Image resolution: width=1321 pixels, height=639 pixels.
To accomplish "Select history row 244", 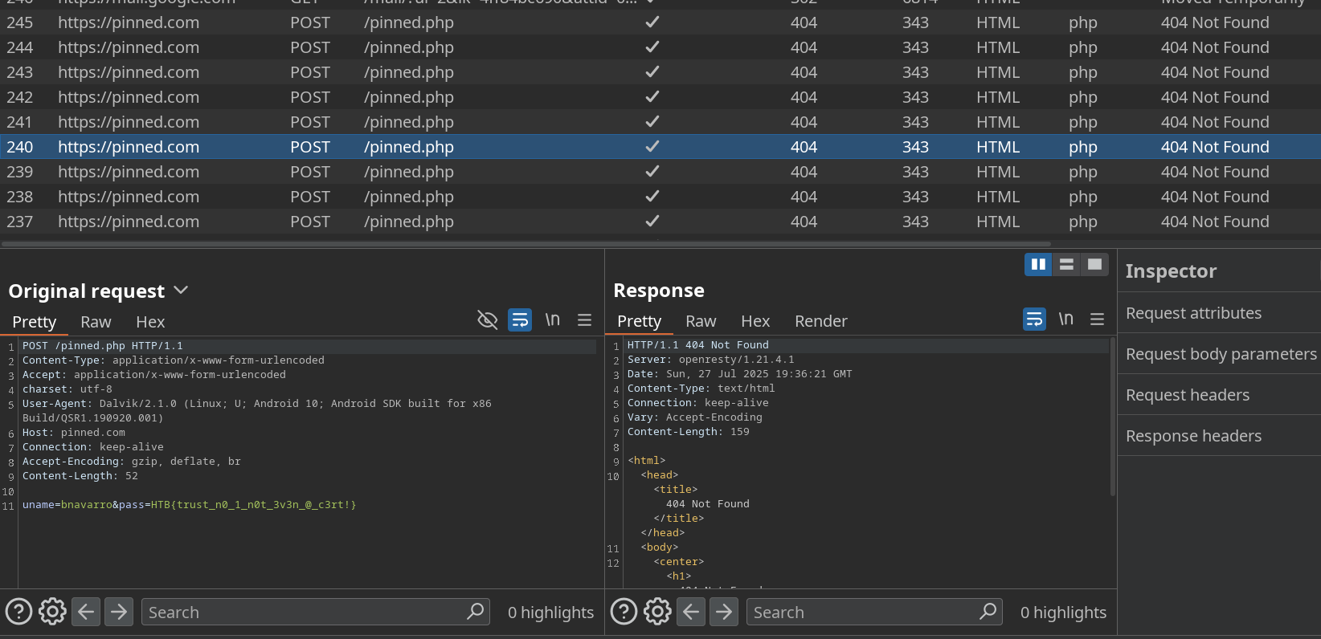I will [x=660, y=47].
